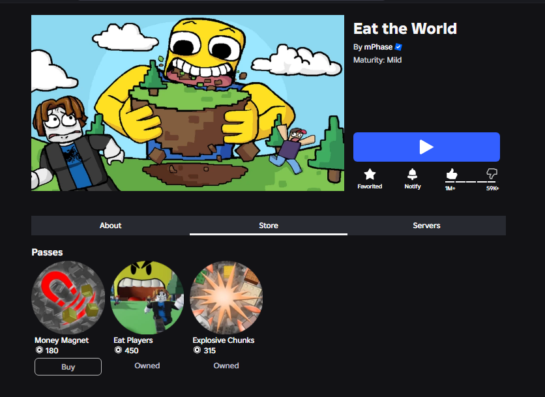
Task: Click the 'Owned' label under Eat Players
Action: click(x=147, y=366)
